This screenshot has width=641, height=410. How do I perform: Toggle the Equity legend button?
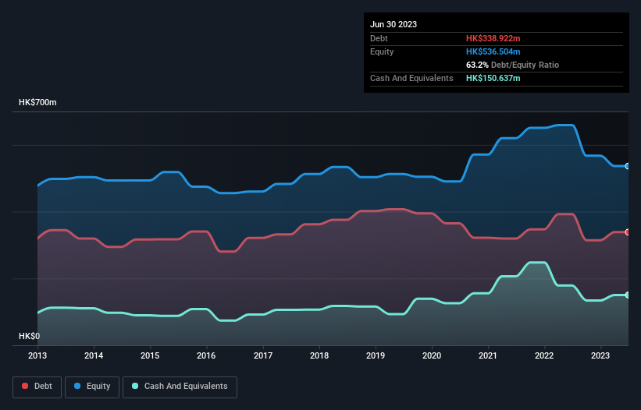(x=93, y=386)
